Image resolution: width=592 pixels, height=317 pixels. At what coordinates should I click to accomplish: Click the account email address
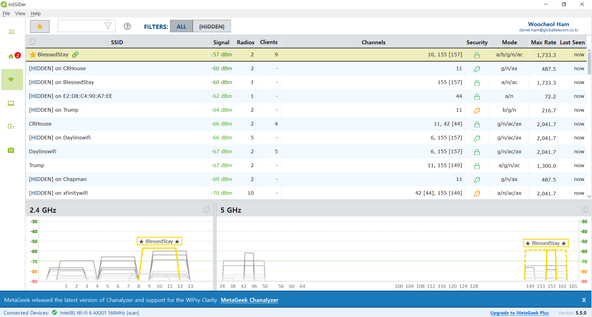coord(549,30)
